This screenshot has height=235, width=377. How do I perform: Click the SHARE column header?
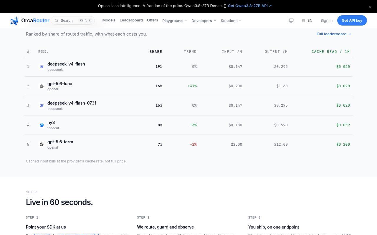[x=156, y=52]
